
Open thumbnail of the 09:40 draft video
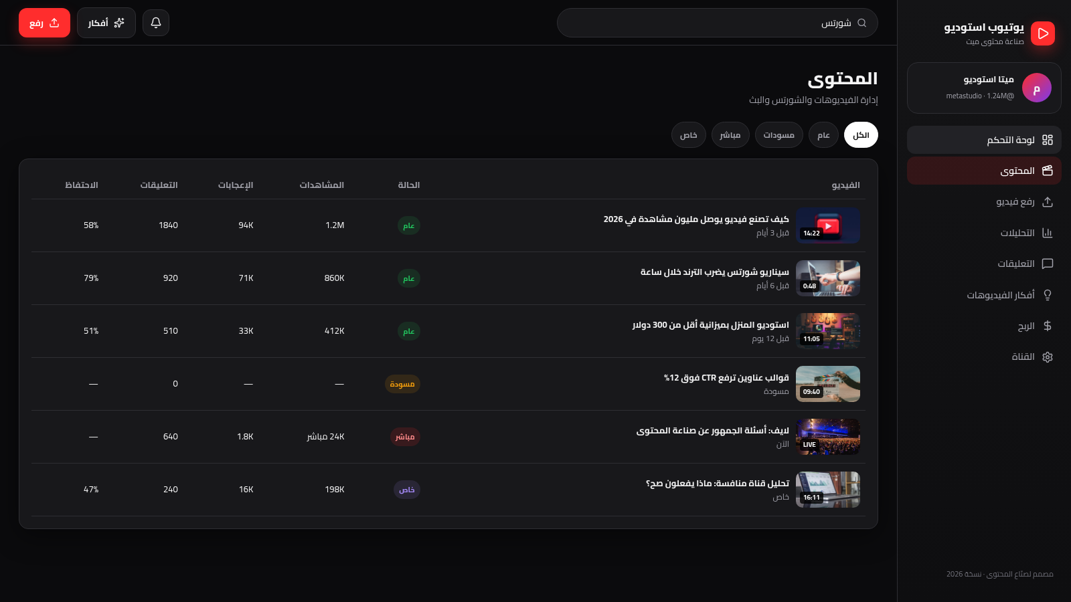pos(828,383)
